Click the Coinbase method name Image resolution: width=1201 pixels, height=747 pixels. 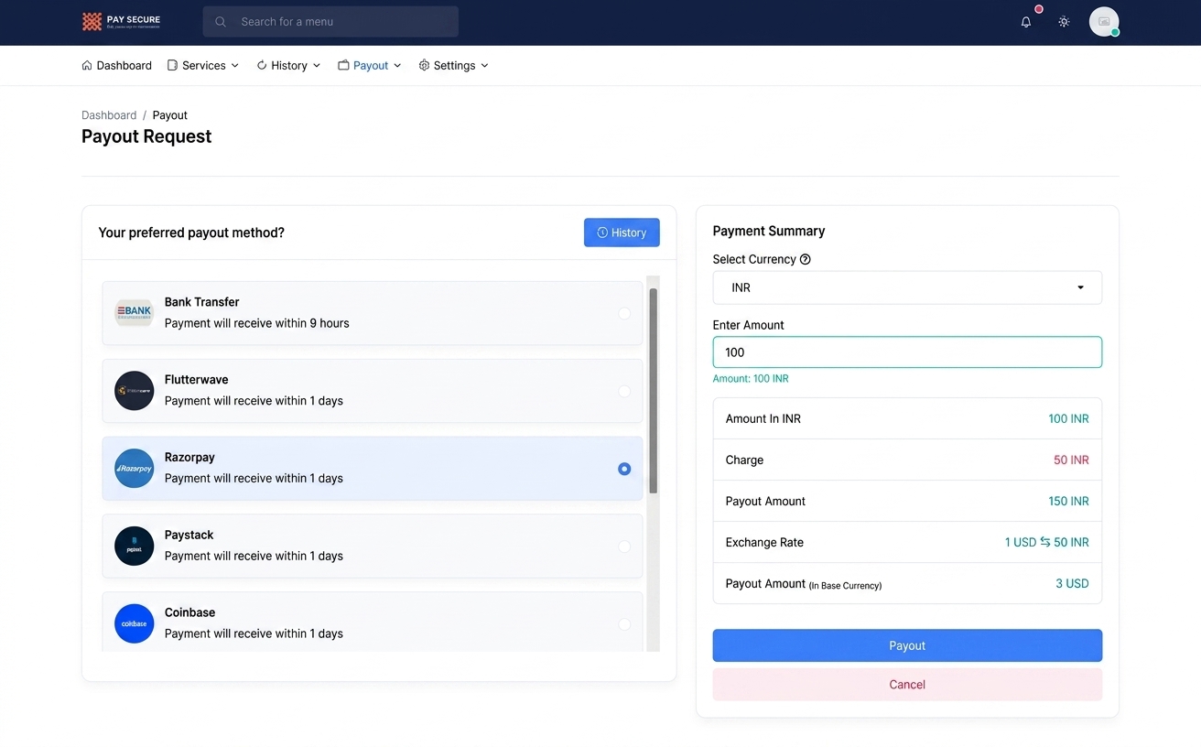[189, 612]
